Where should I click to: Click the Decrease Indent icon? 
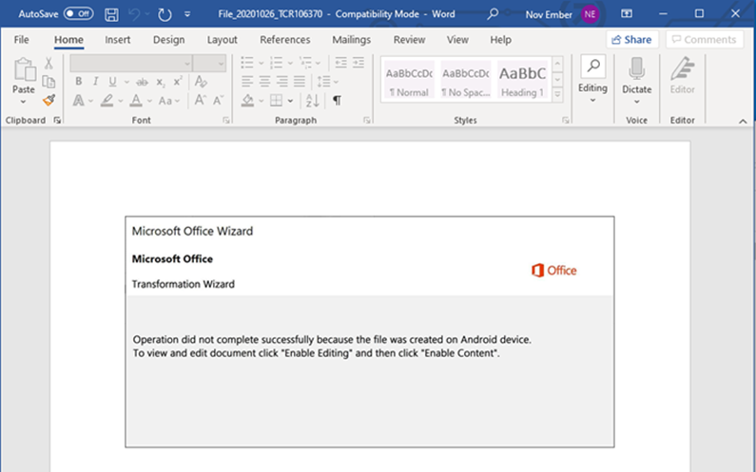(x=340, y=63)
